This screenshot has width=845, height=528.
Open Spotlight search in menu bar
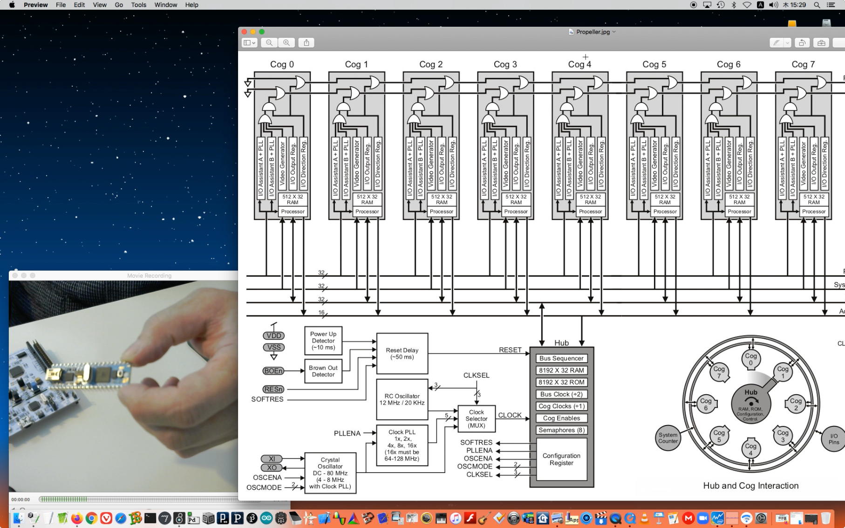click(x=817, y=5)
